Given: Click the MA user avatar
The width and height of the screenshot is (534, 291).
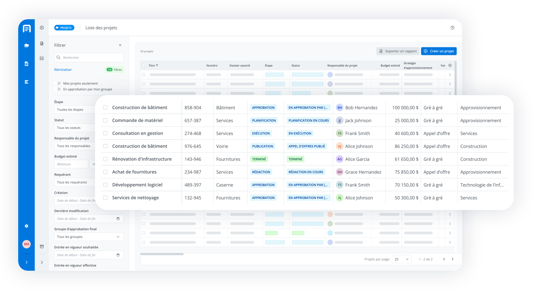Looking at the screenshot, I should click(26, 244).
